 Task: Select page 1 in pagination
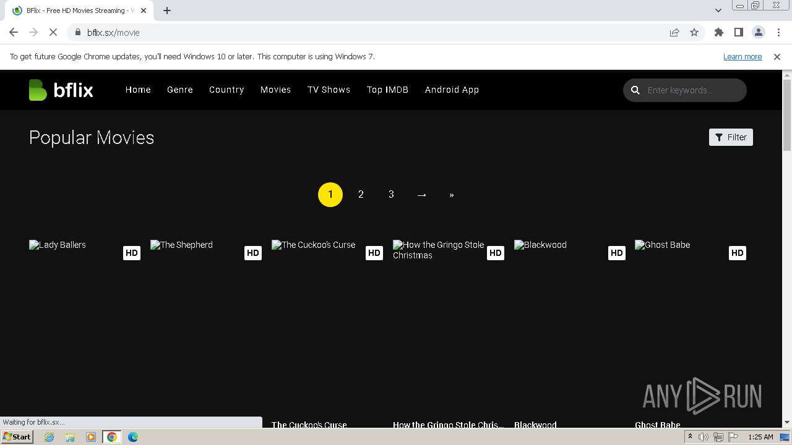pyautogui.click(x=330, y=195)
